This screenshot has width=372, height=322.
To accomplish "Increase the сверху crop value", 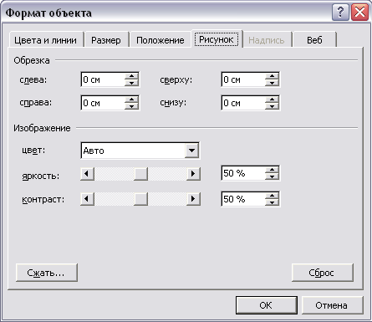I will 272,76.
